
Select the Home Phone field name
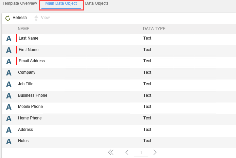click(x=30, y=118)
